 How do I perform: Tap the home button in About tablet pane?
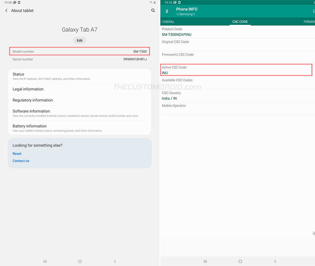(x=80, y=261)
